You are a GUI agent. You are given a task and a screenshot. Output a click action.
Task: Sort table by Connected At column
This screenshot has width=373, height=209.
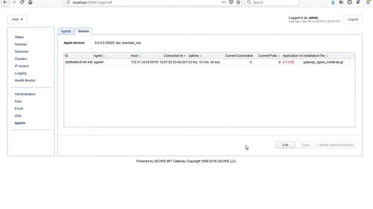[173, 56]
